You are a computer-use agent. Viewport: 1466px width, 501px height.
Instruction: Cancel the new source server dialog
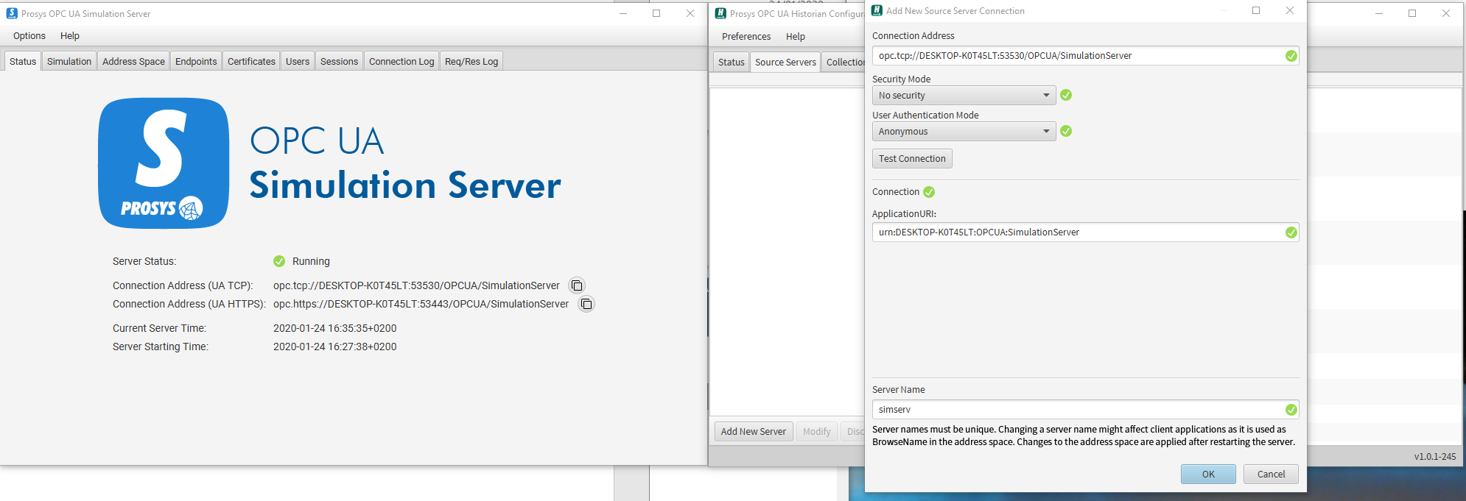click(x=1271, y=475)
